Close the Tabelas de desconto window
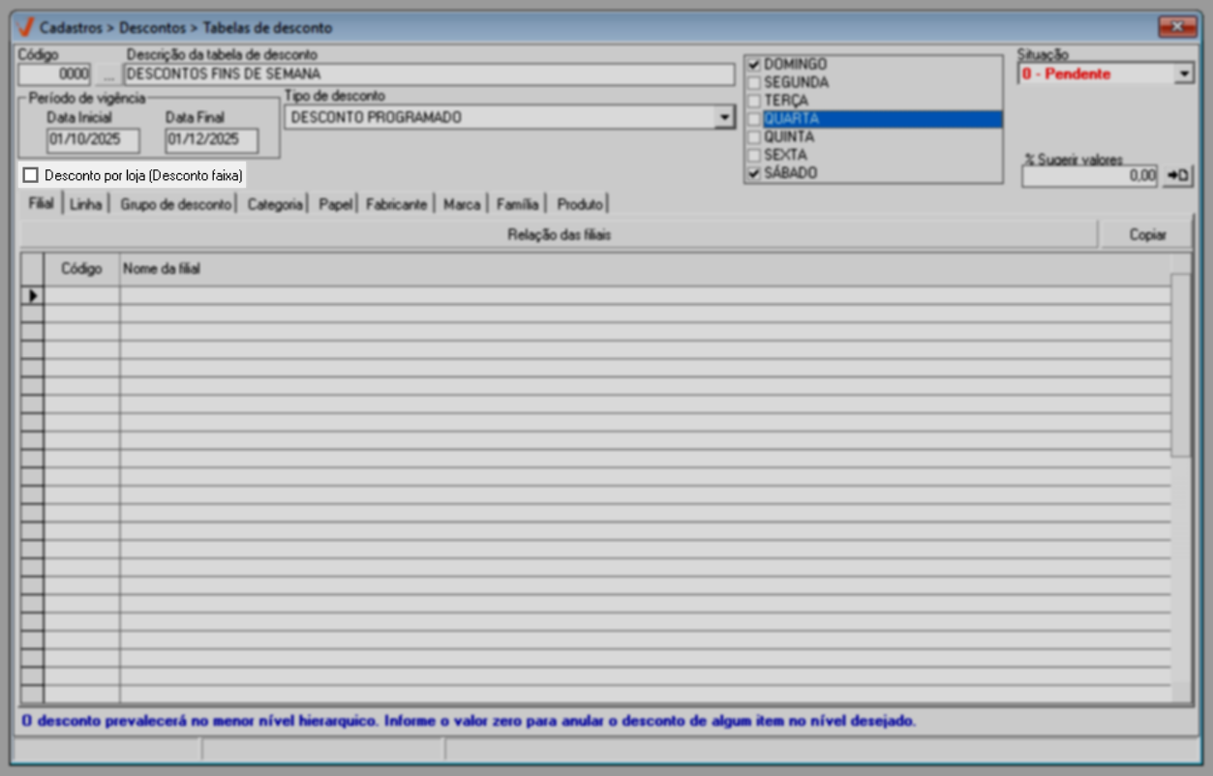 click(x=1177, y=27)
